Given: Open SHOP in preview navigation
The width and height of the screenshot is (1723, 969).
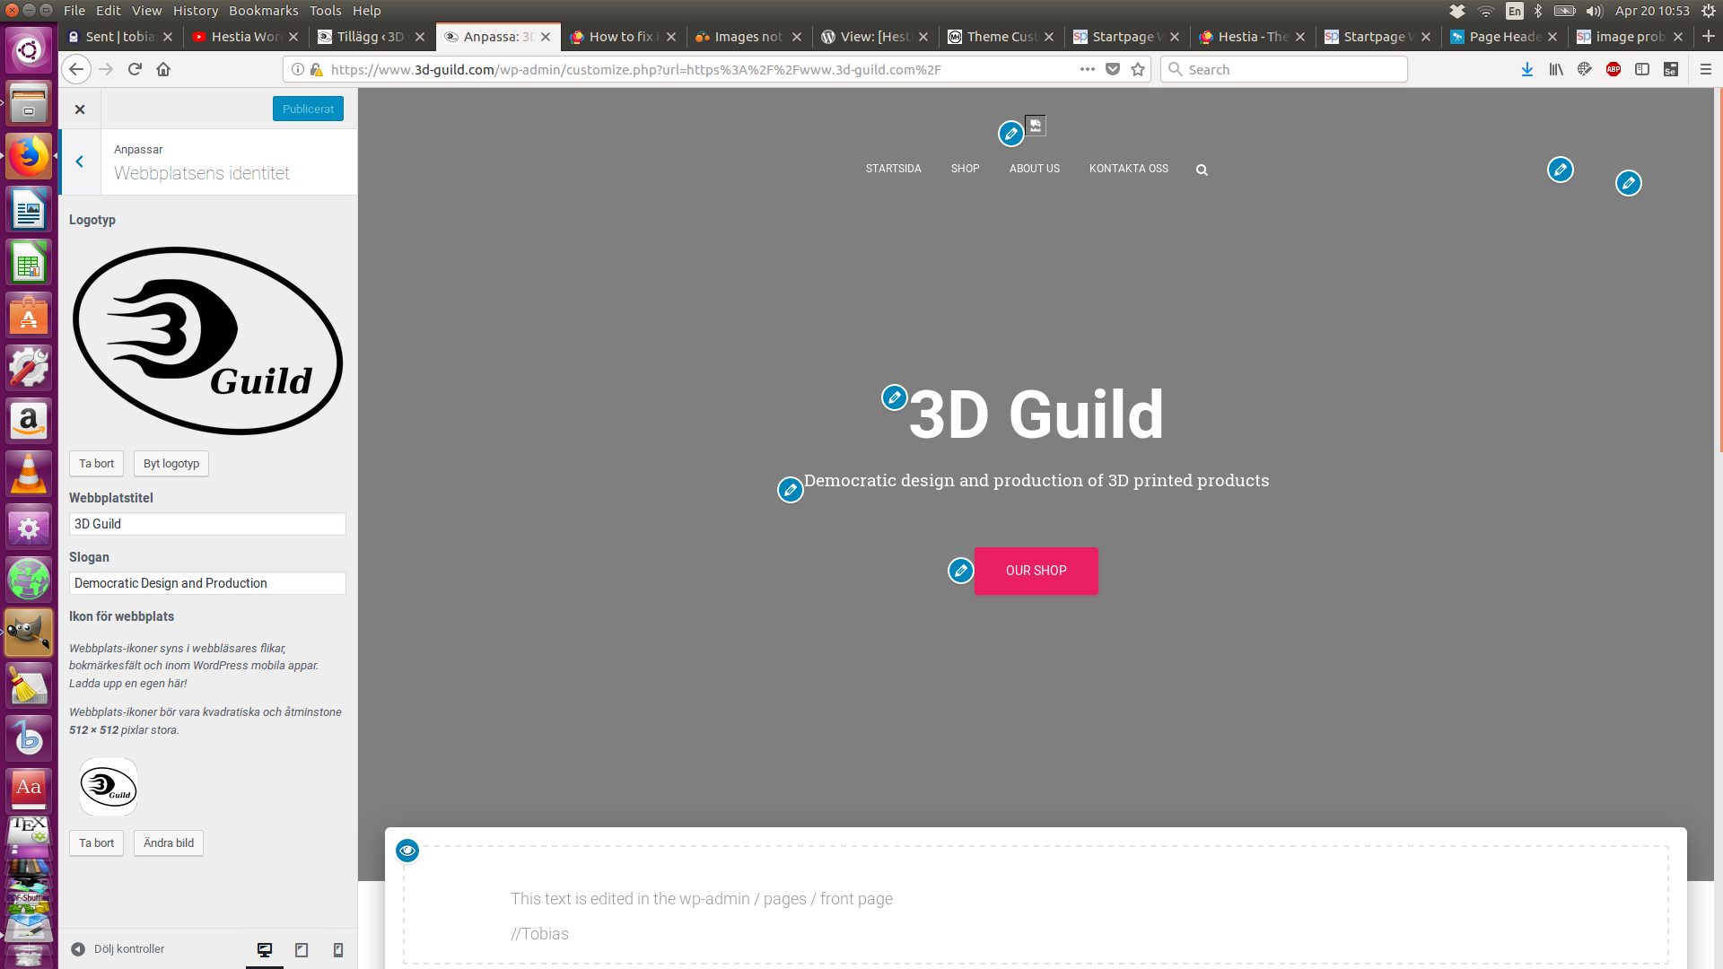Looking at the screenshot, I should [x=966, y=169].
